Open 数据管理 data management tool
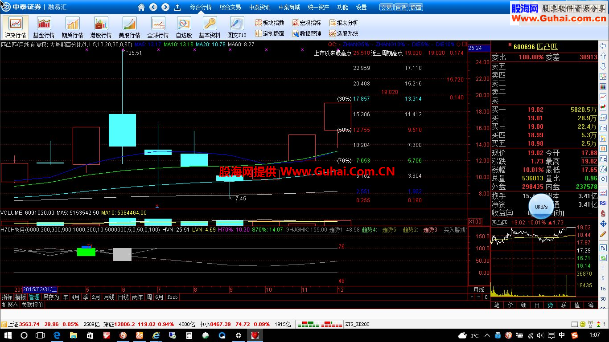 [x=307, y=33]
